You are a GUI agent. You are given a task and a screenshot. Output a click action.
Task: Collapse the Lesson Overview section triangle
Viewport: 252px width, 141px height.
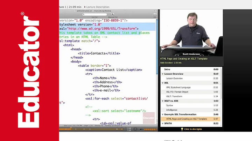163,74
